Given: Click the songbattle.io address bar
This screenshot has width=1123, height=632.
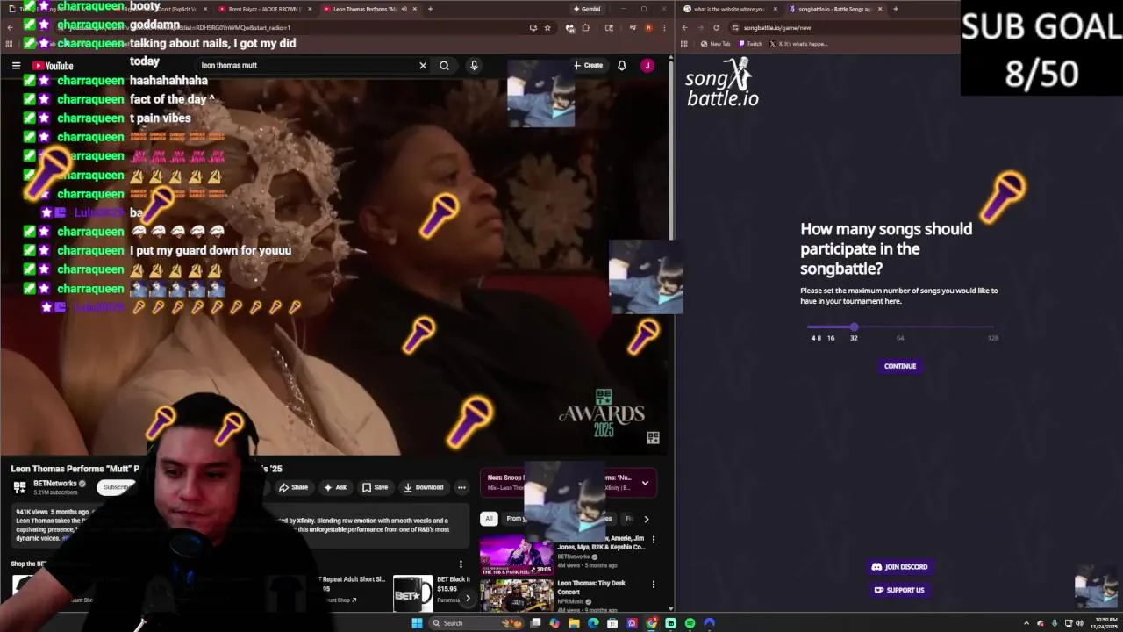Looking at the screenshot, I should pyautogui.click(x=842, y=28).
